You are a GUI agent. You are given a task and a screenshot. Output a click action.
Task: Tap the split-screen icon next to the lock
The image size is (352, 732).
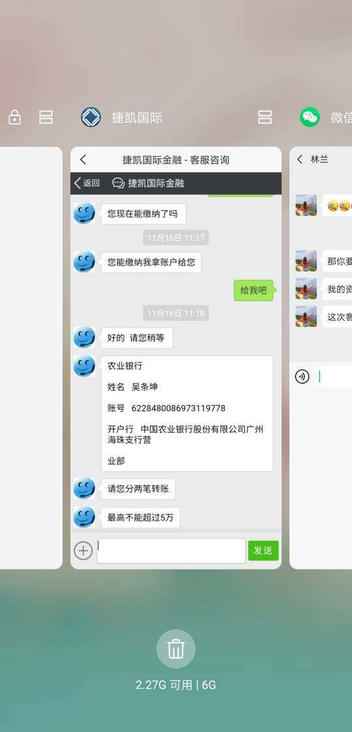pos(46,117)
